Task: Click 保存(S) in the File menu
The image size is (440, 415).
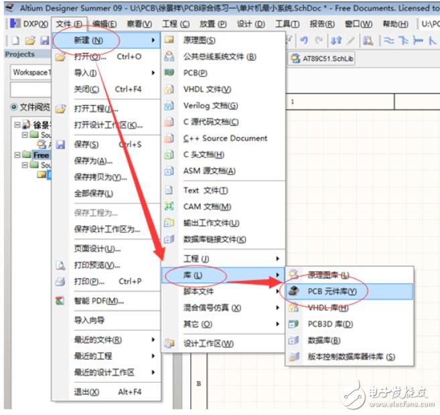Action: coord(106,145)
